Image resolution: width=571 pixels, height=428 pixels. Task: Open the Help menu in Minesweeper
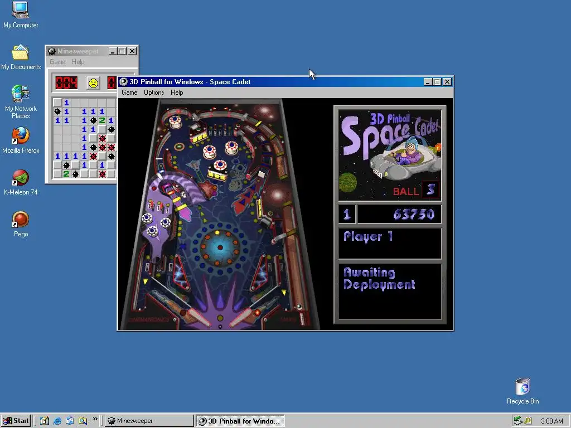point(78,62)
